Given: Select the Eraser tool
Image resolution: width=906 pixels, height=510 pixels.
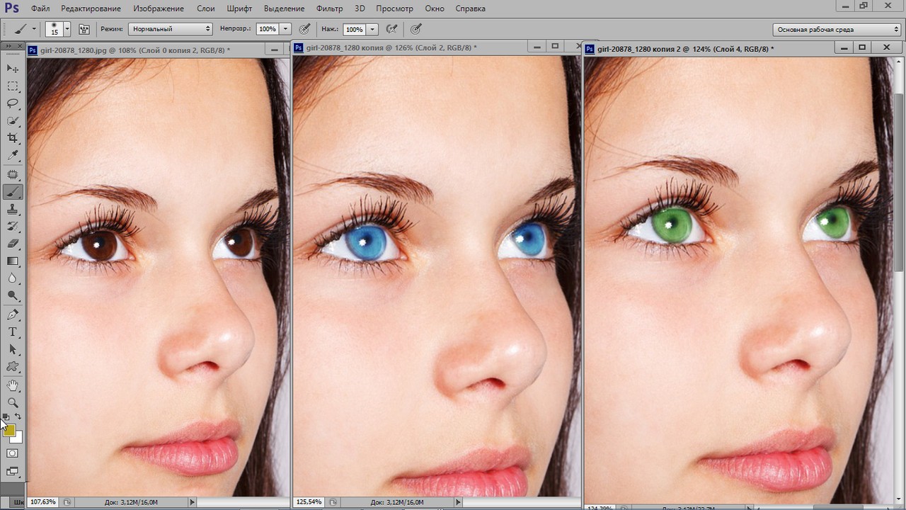Looking at the screenshot, I should [x=13, y=244].
